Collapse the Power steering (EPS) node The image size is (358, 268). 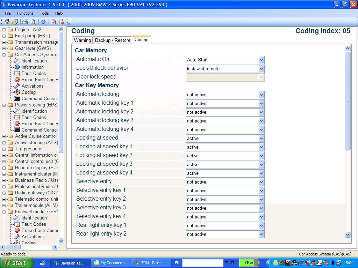(x=4, y=105)
